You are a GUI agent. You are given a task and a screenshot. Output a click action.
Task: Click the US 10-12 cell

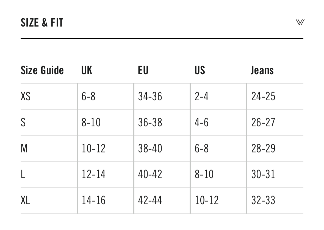coord(207,200)
